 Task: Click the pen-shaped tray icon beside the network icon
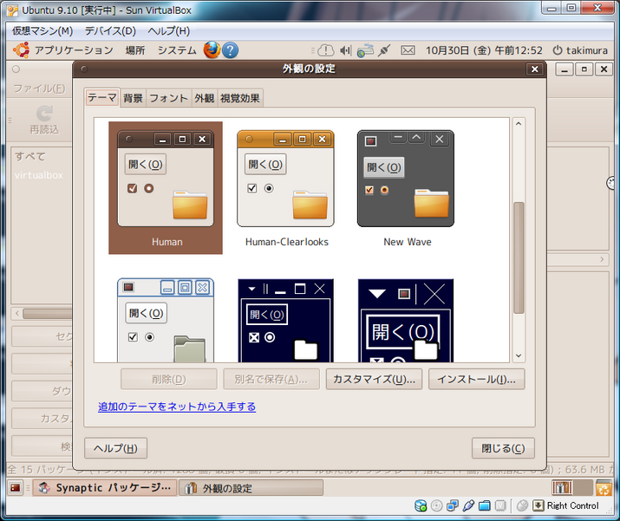pos(383,50)
